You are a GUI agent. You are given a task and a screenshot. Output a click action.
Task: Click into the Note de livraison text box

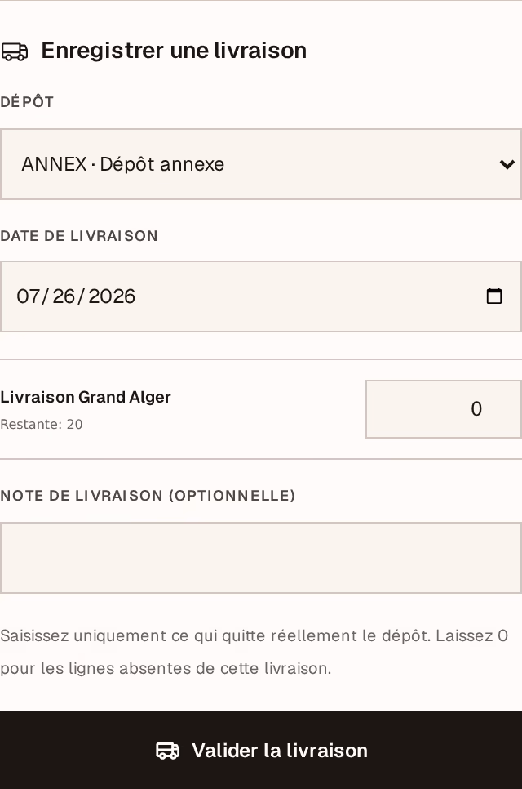[261, 558]
